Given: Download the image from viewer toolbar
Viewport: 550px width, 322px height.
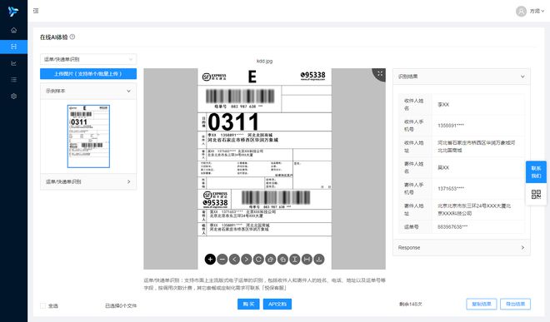Looking at the screenshot, I should point(319,260).
